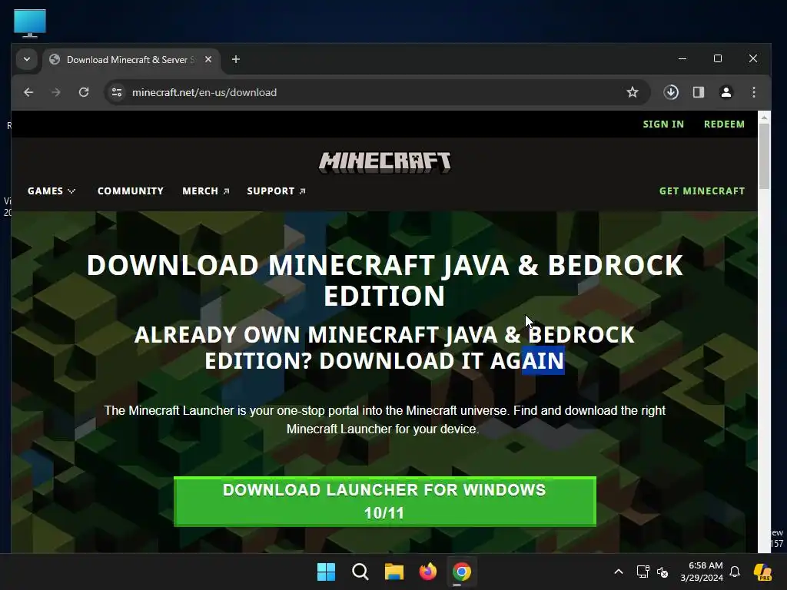Click the page's vertical scrollbar thumb
This screenshot has height=590, width=787.
click(x=764, y=155)
